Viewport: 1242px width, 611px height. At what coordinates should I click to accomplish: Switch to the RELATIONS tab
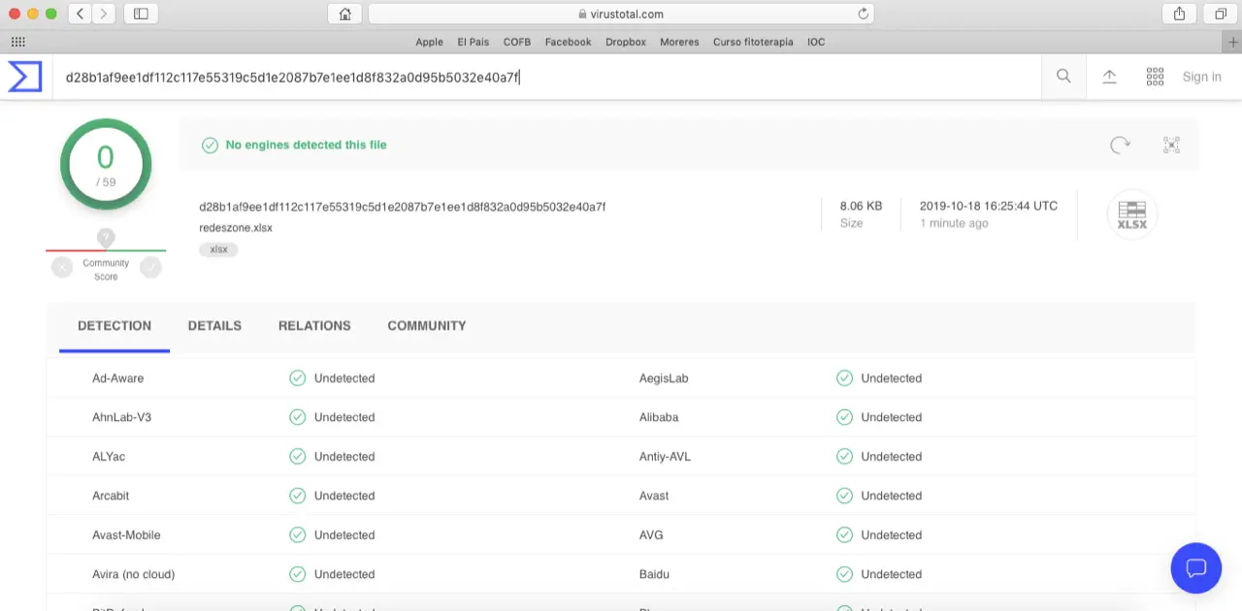pyautogui.click(x=314, y=326)
